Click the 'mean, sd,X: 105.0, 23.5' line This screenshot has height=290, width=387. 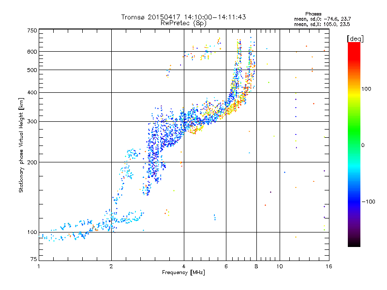point(322,25)
